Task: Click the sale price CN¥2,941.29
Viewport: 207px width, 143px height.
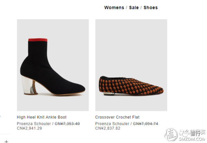Action: 29,128
